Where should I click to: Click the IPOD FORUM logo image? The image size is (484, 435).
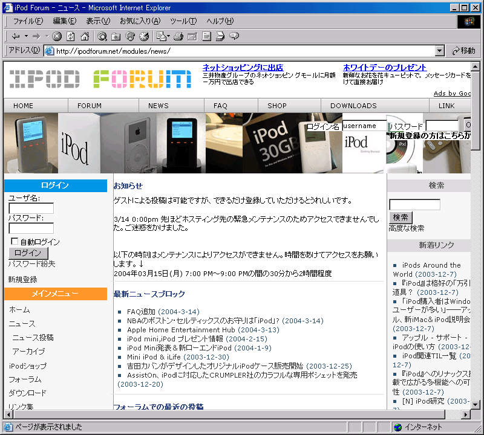pos(100,79)
